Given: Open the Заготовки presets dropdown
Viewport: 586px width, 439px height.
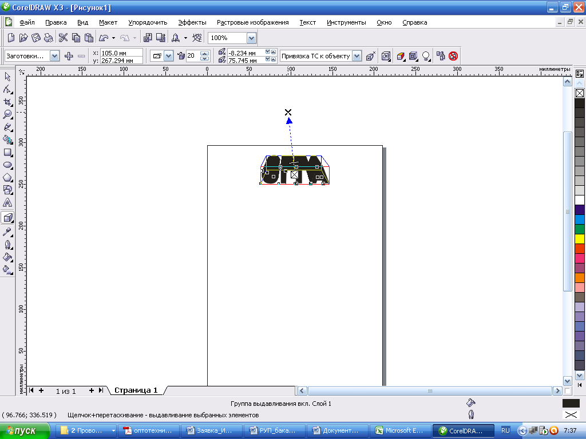Looking at the screenshot, I should point(54,56).
